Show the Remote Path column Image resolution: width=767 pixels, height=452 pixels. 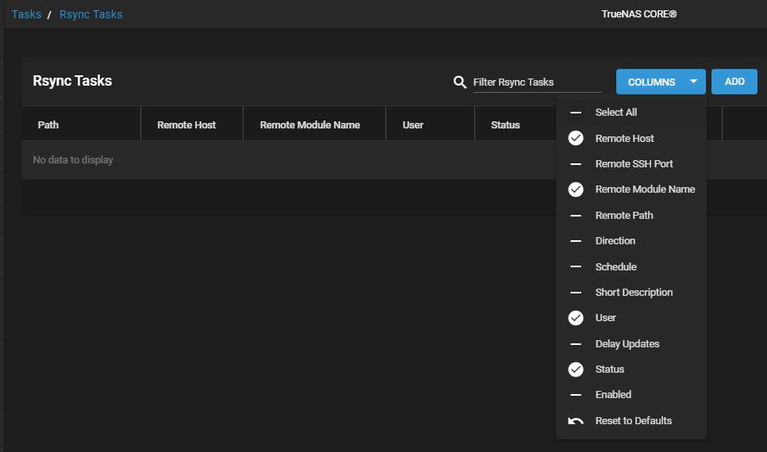[x=623, y=216]
